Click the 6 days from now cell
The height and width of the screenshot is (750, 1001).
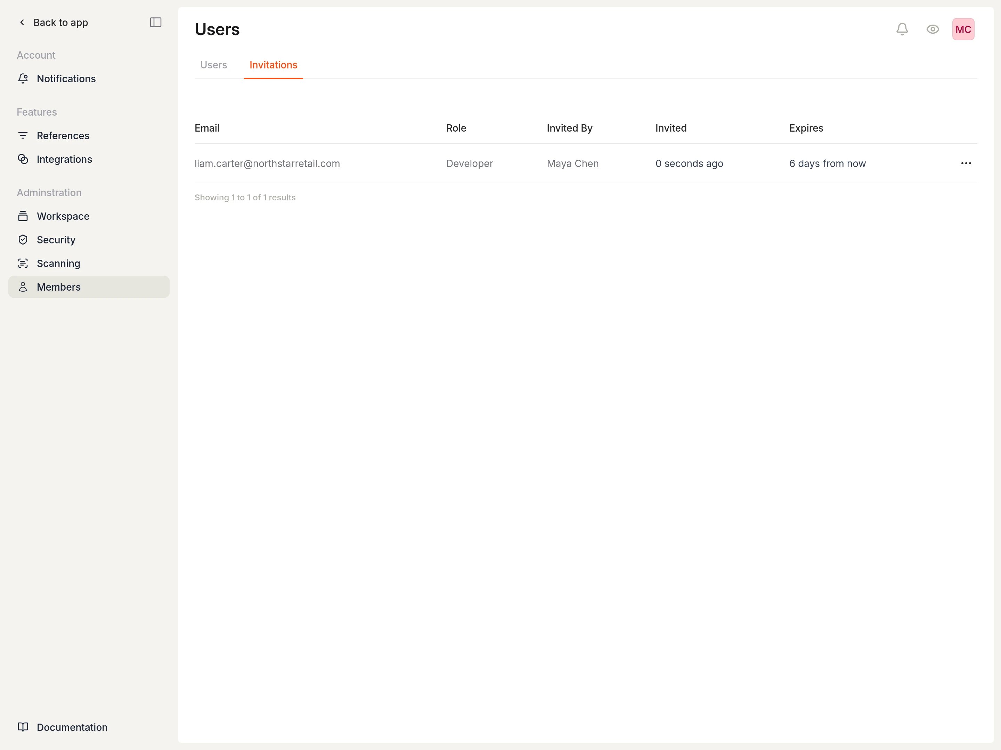(x=827, y=163)
